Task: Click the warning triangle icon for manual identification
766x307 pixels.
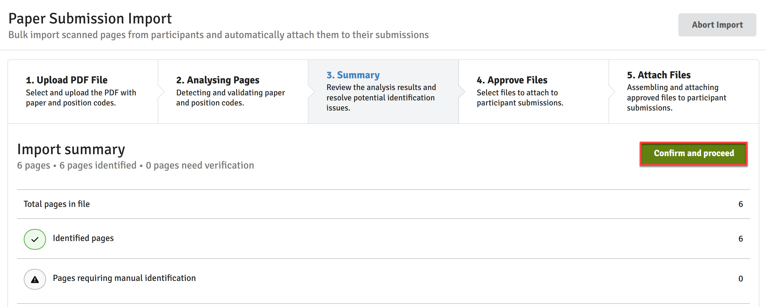Action: tap(35, 279)
